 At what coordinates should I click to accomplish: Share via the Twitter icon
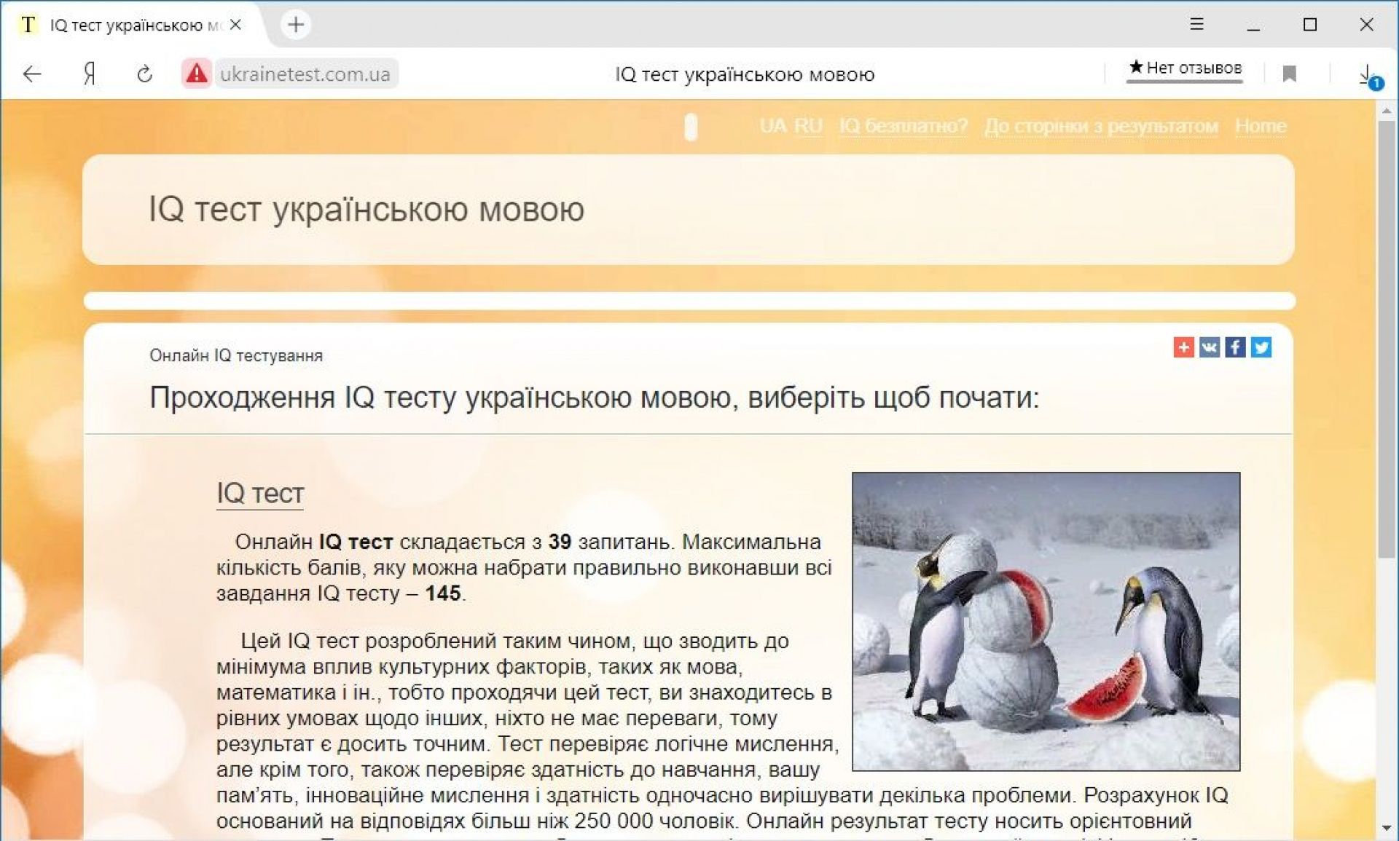[1261, 347]
